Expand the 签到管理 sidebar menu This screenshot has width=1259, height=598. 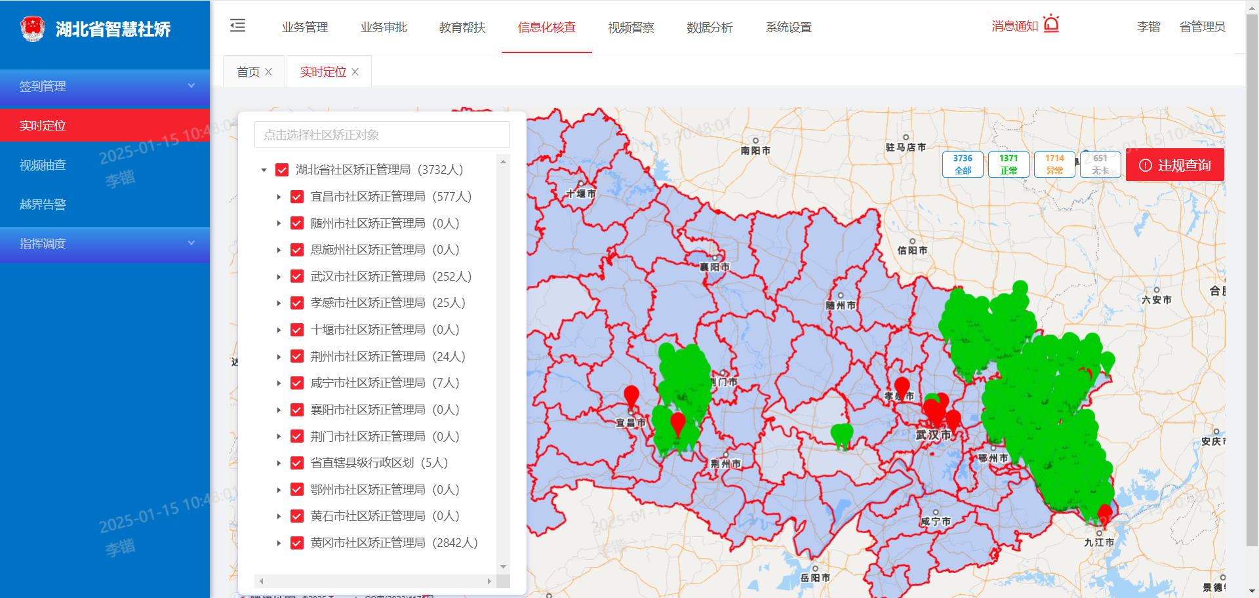tap(105, 87)
